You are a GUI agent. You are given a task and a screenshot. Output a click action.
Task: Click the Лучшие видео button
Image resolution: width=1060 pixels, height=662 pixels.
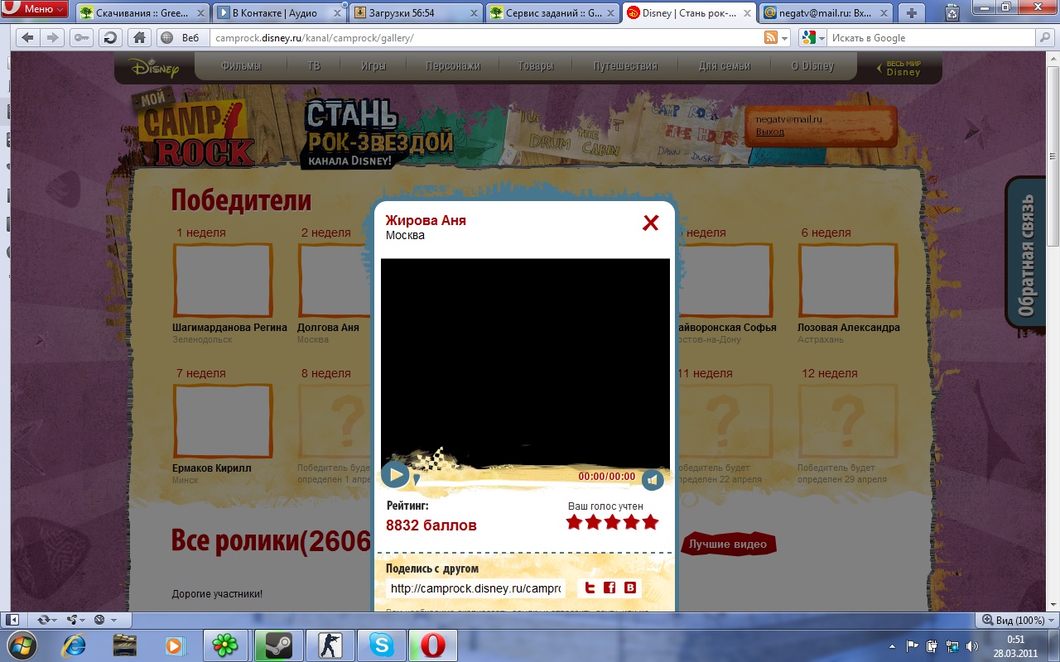coord(730,544)
